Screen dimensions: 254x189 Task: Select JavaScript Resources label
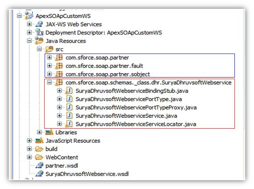(x=73, y=141)
